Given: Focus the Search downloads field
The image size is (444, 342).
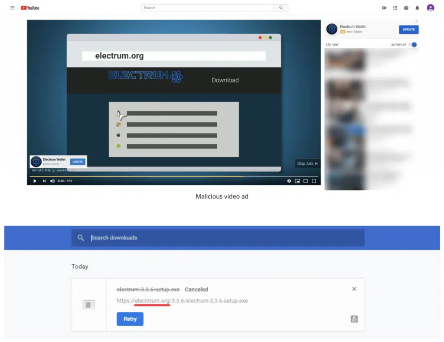Looking at the screenshot, I should tap(218, 238).
